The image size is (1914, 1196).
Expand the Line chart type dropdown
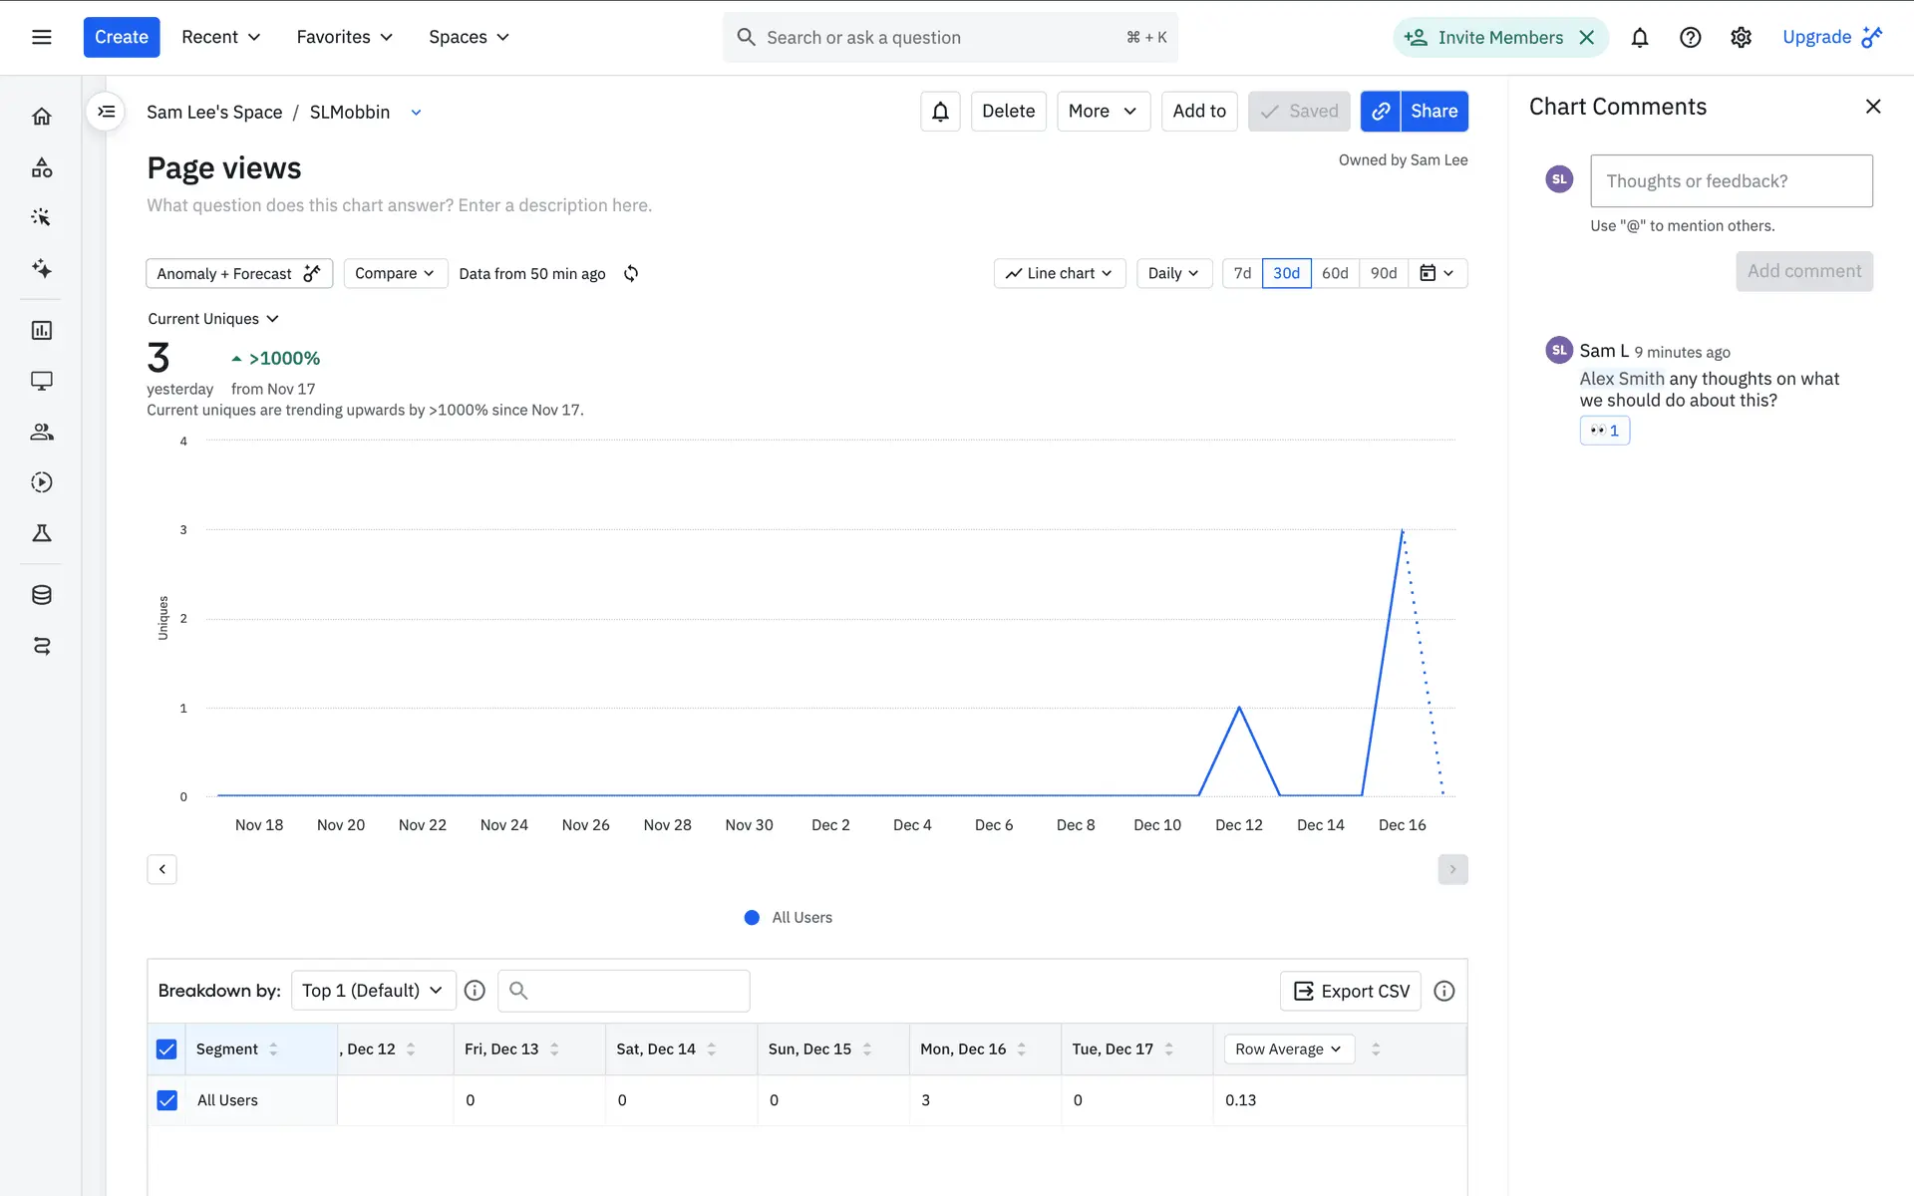[1059, 273]
